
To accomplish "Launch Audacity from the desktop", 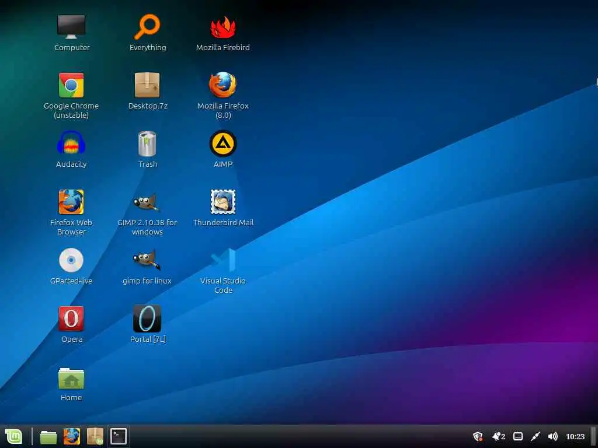I will click(71, 143).
